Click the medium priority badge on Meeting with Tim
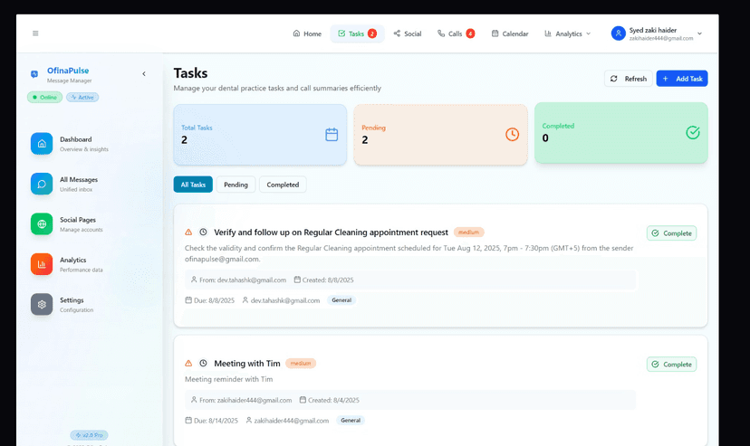750x446 pixels. point(301,363)
